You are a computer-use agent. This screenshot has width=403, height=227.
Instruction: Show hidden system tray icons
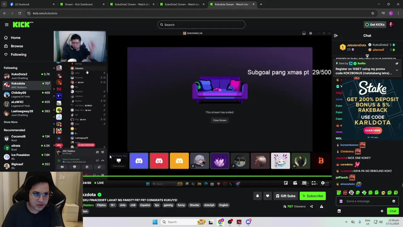tap(346, 222)
